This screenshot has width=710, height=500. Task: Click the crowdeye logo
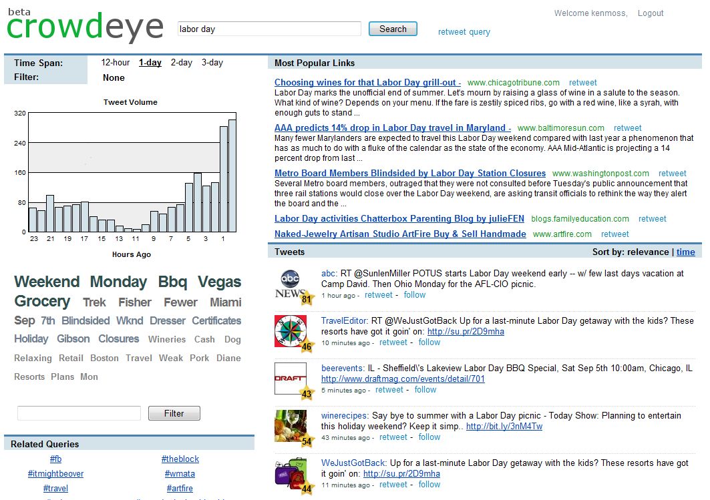point(85,26)
